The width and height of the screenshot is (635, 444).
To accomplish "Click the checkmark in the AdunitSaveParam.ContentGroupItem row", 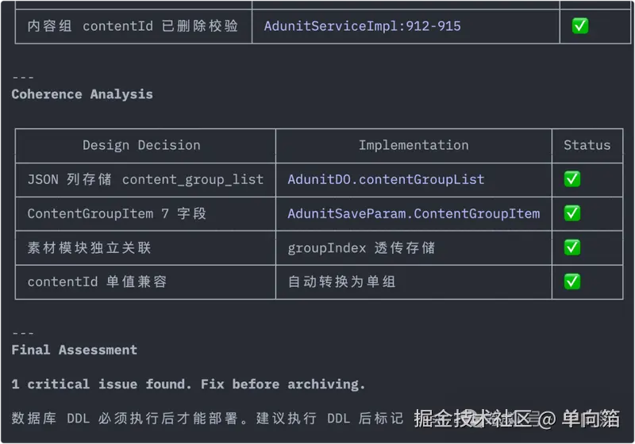I will point(571,213).
